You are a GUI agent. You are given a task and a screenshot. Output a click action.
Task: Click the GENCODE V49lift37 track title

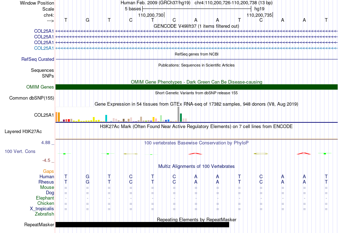tap(196, 26)
